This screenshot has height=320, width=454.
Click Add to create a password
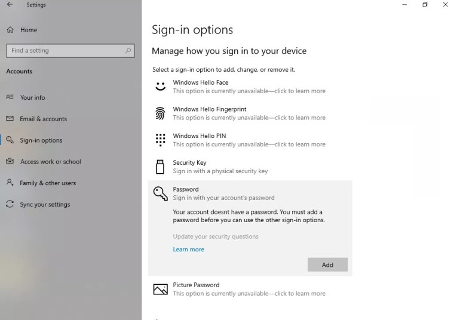pyautogui.click(x=327, y=264)
